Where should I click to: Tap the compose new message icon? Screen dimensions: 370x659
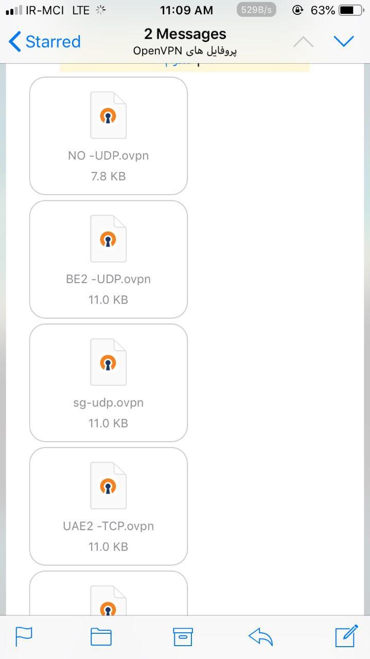[346, 636]
